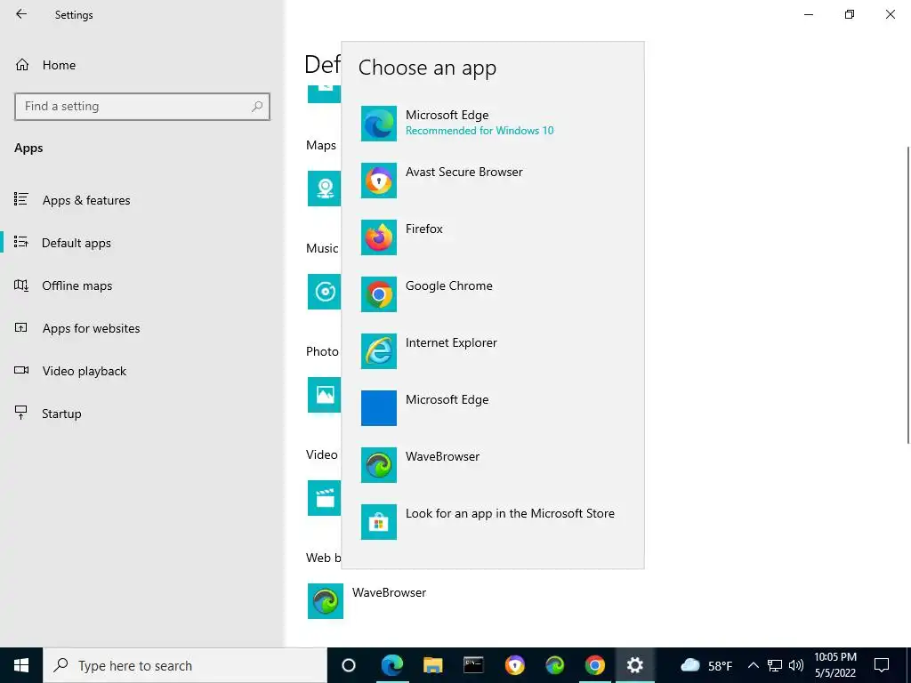Viewport: 911px width, 683px height.
Task: Open the Microsoft Store bag icon
Action: coord(379,522)
